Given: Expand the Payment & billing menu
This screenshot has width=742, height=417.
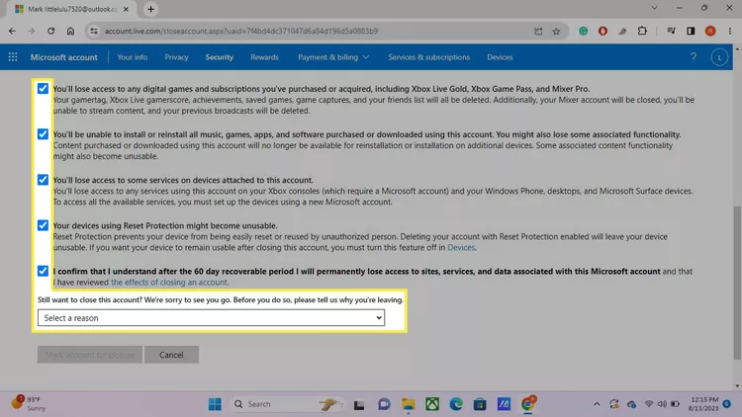Looking at the screenshot, I should tap(333, 57).
